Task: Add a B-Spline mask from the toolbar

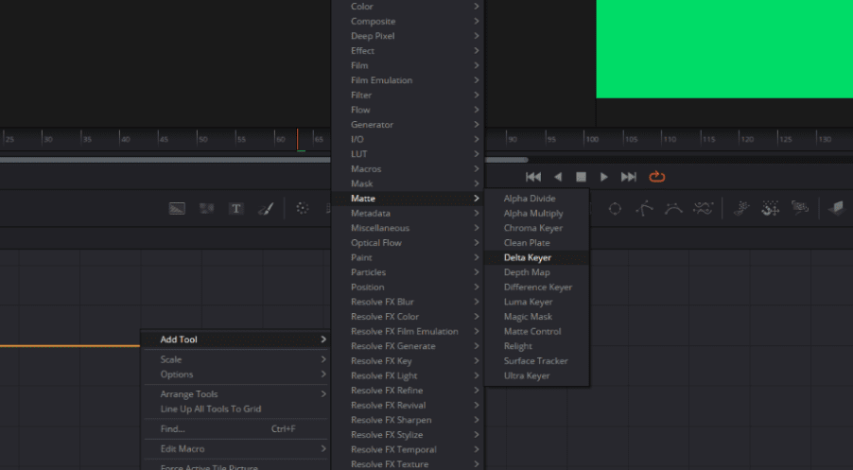Action: [x=673, y=208]
